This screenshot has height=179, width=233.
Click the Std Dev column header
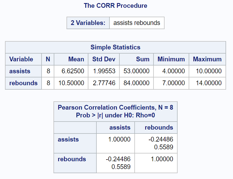[104, 59]
